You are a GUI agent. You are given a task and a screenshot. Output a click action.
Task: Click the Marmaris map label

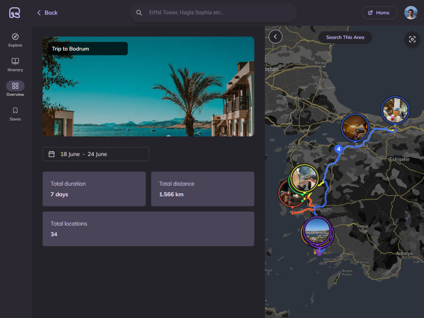click(x=331, y=259)
